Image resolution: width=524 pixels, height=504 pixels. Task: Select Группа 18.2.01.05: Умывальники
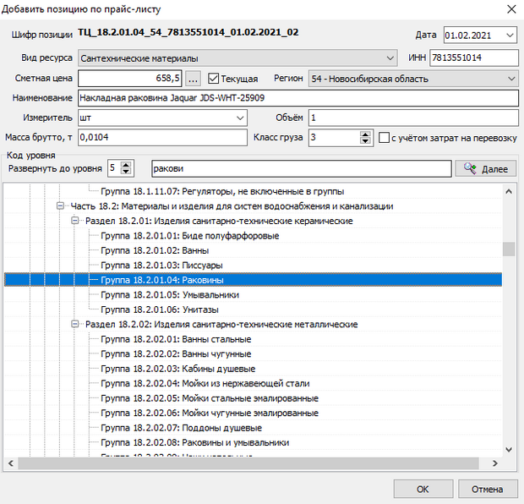[x=170, y=294]
